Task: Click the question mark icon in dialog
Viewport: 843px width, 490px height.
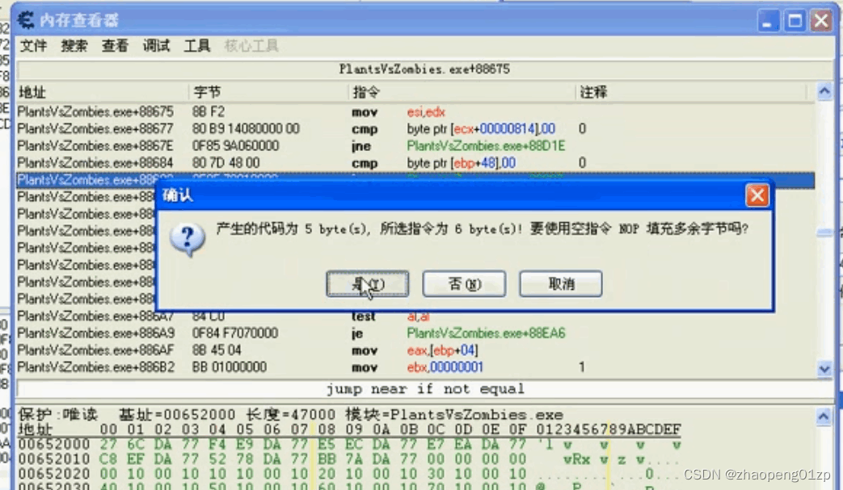Action: coord(187,239)
